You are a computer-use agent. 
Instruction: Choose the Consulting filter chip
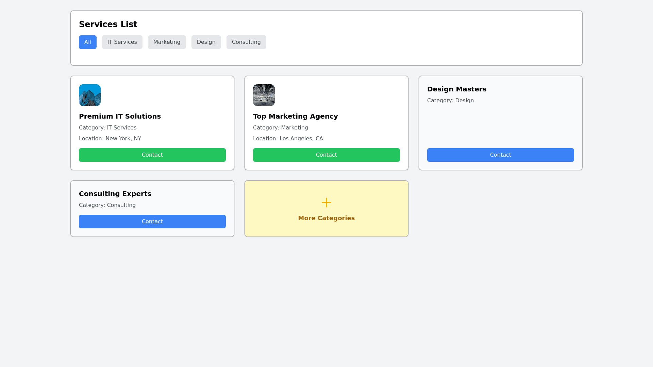point(246,42)
